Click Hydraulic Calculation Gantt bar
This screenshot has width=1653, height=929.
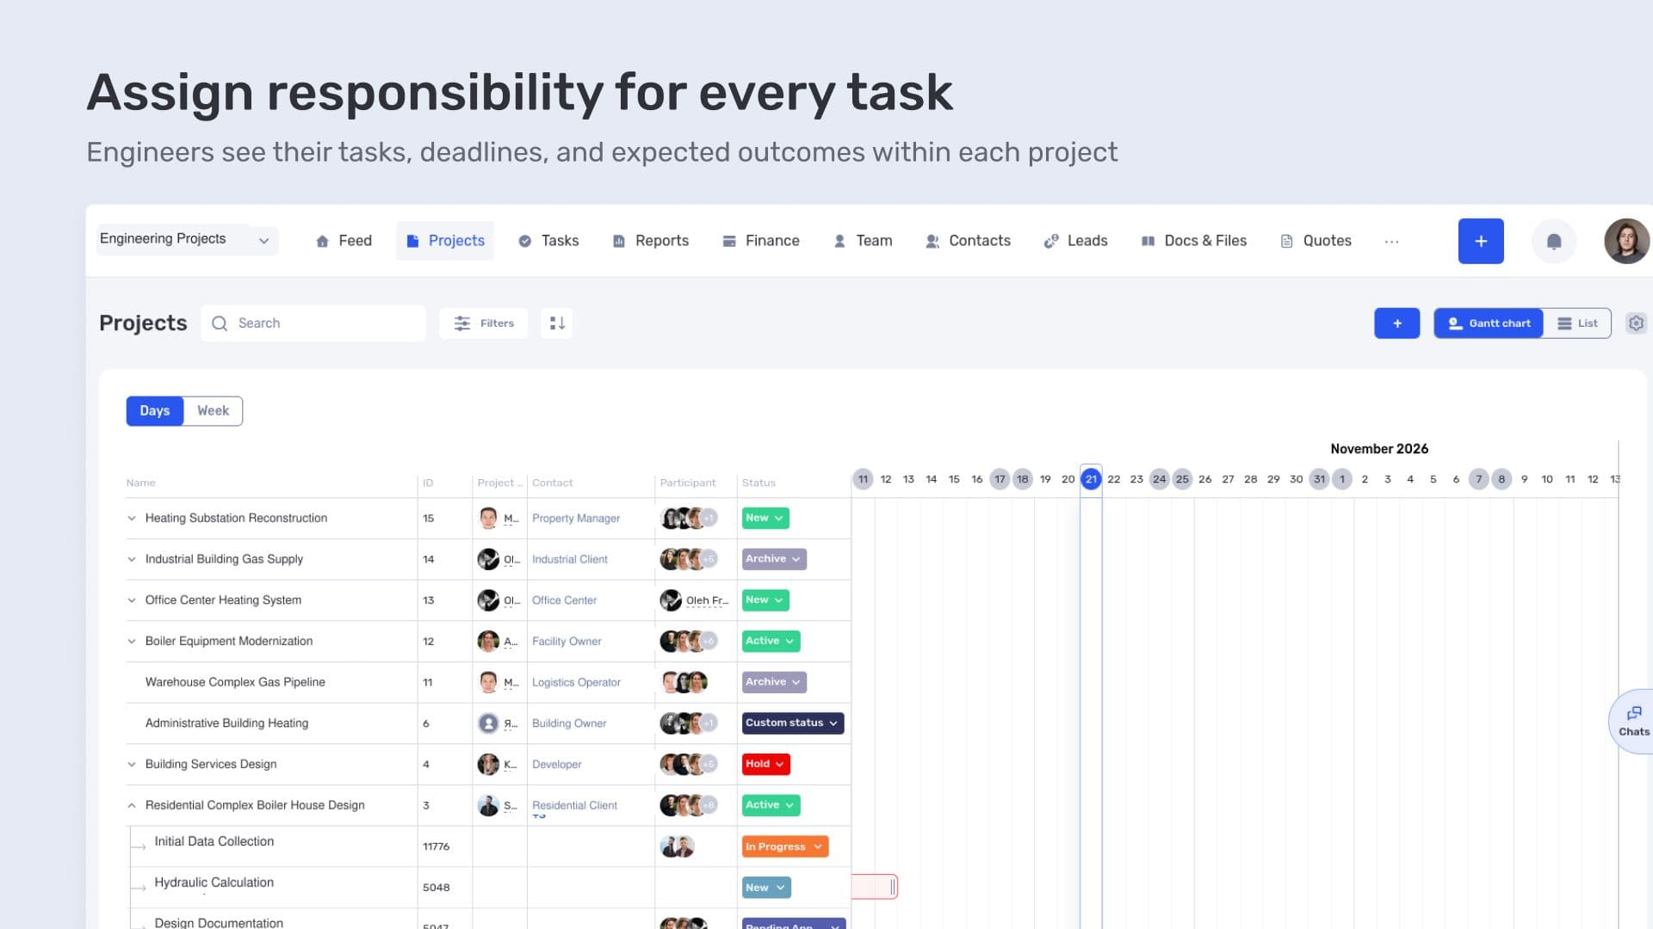coord(874,887)
